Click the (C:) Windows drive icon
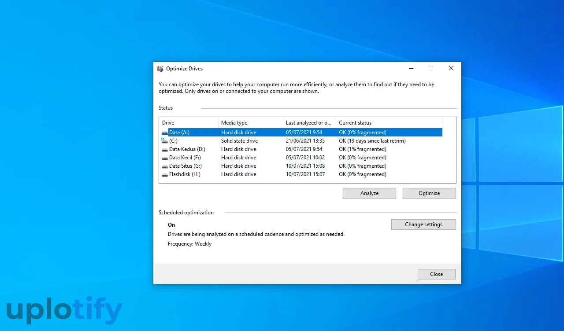 (165, 141)
